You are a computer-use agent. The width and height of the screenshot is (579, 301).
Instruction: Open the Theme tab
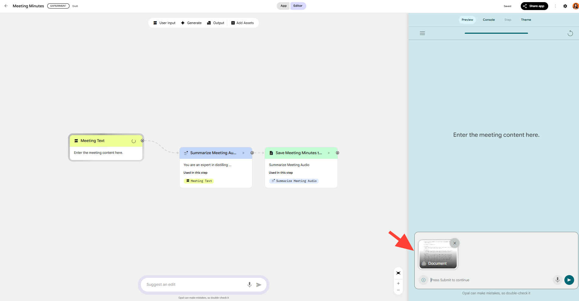coord(526,20)
